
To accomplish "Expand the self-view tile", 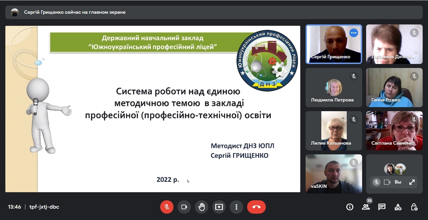I will tap(412, 182).
